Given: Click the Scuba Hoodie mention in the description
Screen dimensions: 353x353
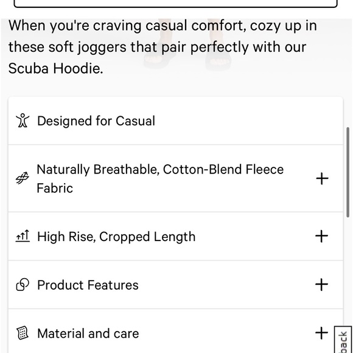Looking at the screenshot, I should coord(56,68).
